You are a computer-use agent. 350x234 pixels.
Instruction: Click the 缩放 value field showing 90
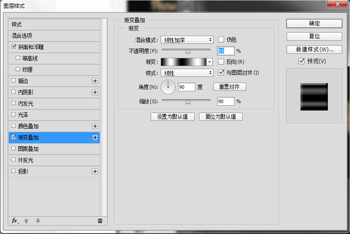226,101
